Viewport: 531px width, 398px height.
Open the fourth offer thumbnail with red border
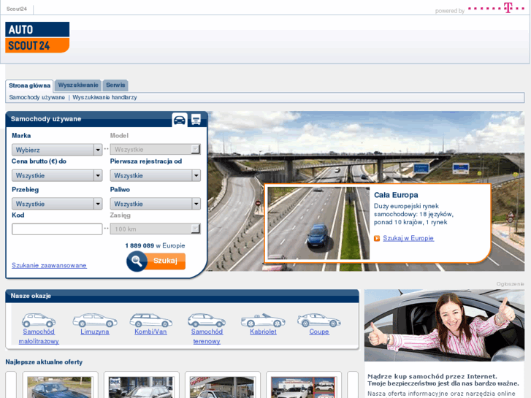(x=303, y=387)
